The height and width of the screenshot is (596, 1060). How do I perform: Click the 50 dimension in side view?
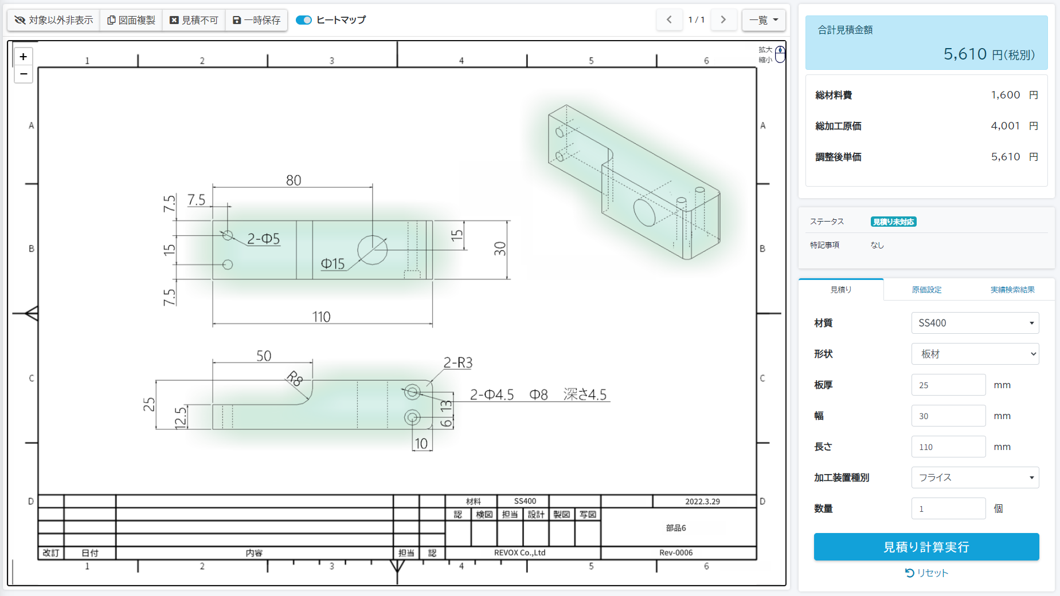pyautogui.click(x=264, y=356)
